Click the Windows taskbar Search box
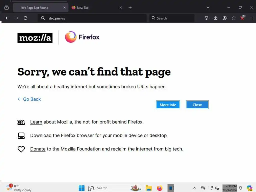This screenshot has height=192, width=256. pos(115,188)
